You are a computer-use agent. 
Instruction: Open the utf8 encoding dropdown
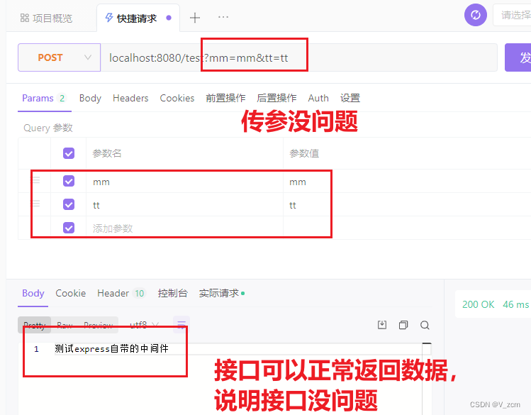[x=144, y=325]
